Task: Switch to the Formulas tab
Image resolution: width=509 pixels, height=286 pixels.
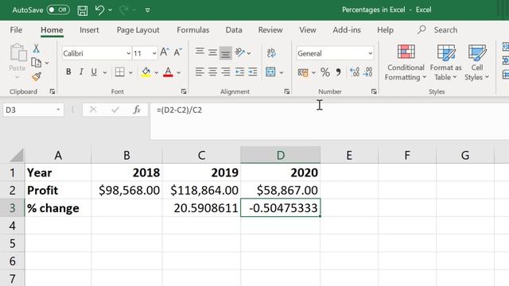Action: click(x=192, y=30)
